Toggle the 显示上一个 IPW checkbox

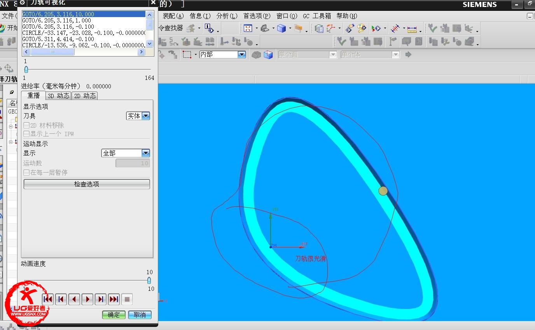click(x=26, y=134)
